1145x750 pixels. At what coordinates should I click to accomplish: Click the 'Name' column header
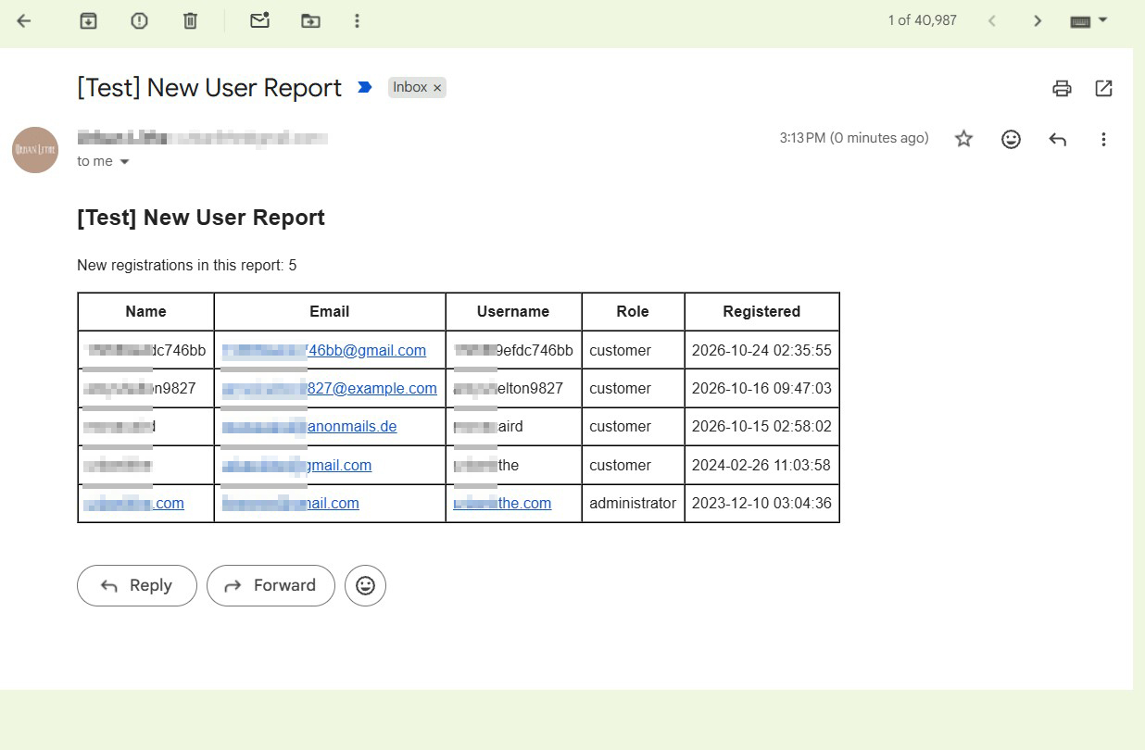point(145,311)
